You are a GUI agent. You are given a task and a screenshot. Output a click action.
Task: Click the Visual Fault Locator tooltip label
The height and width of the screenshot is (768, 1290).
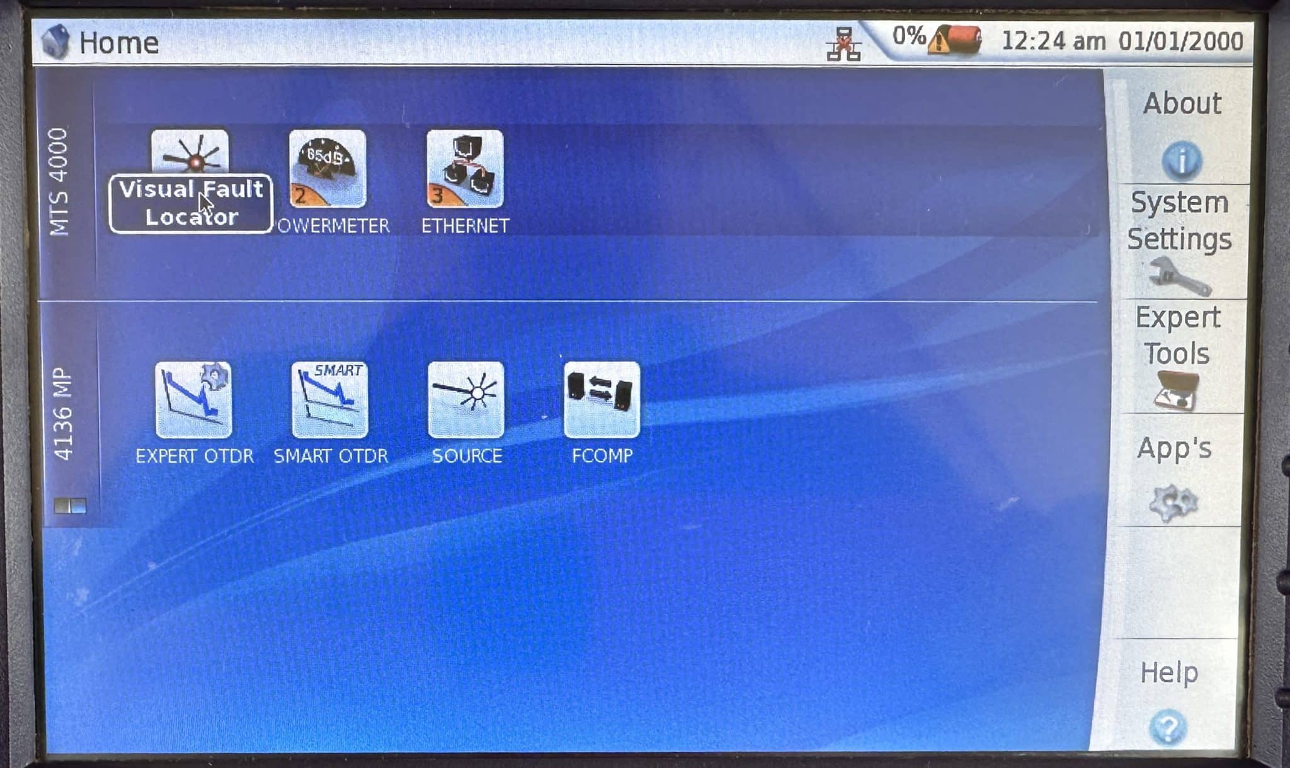[x=191, y=203]
